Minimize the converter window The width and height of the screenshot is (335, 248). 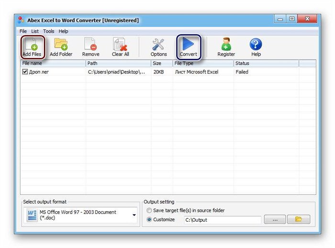tap(280, 19)
